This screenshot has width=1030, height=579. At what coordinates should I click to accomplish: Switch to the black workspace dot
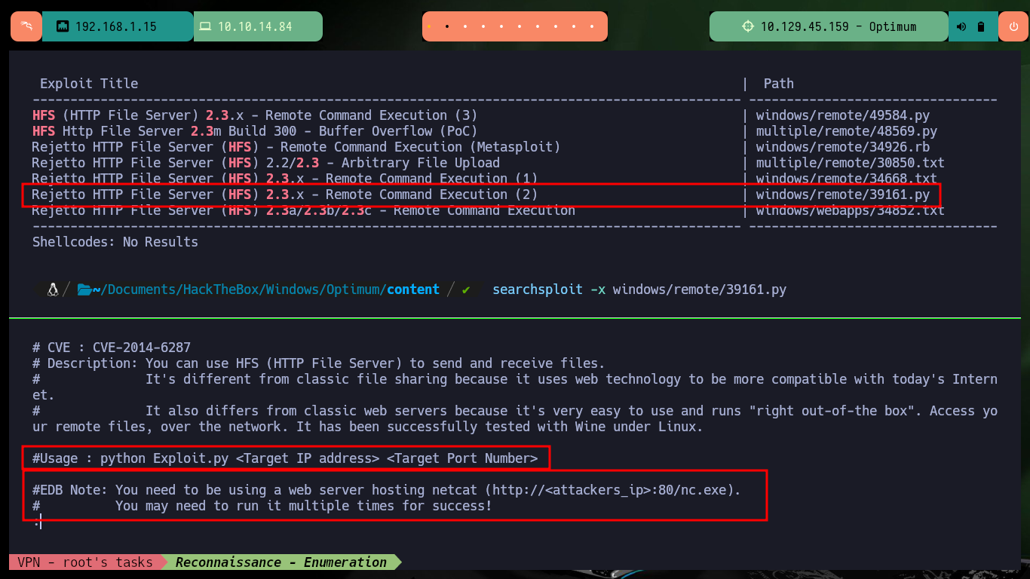pos(447,26)
